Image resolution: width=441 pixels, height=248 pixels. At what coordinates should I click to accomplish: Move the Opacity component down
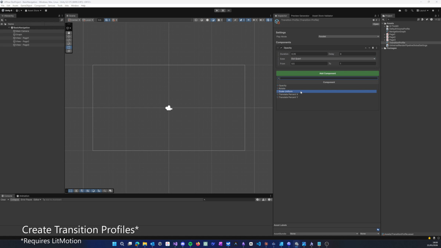click(369, 48)
